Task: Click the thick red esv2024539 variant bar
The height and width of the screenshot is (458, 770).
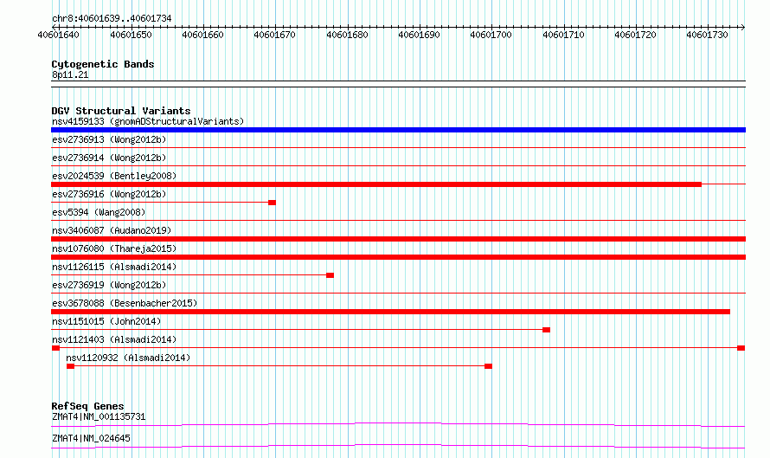Action: click(376, 184)
